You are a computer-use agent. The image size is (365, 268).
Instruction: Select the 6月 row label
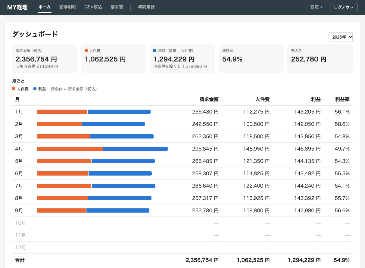[x=19, y=173]
